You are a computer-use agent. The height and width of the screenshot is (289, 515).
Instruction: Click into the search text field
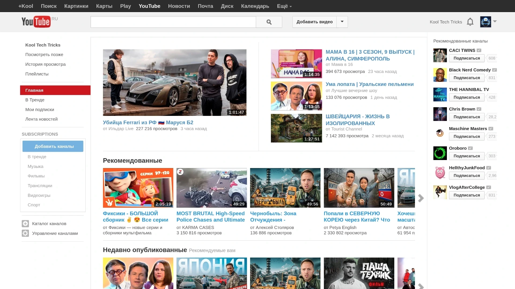(173, 22)
